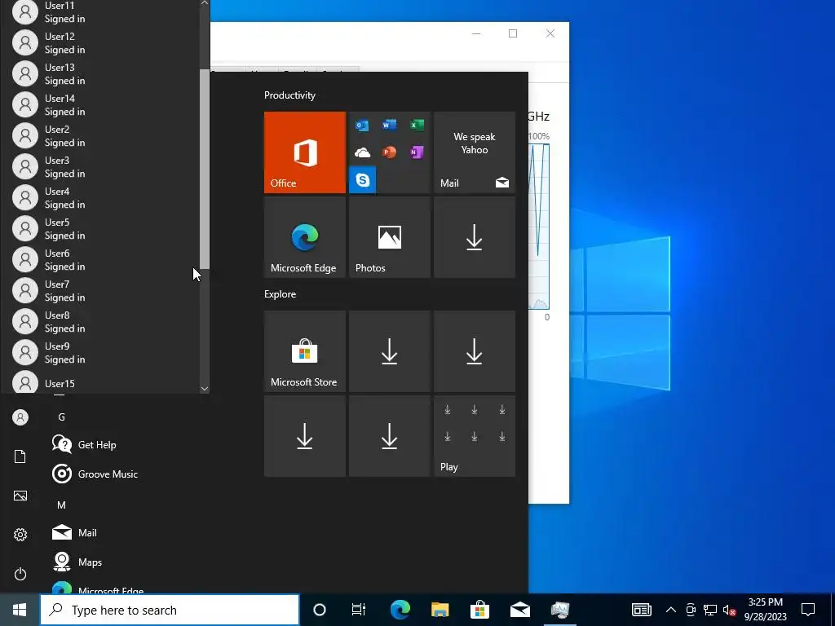Maximize the Task Manager window
The width and height of the screenshot is (835, 626).
tap(513, 33)
